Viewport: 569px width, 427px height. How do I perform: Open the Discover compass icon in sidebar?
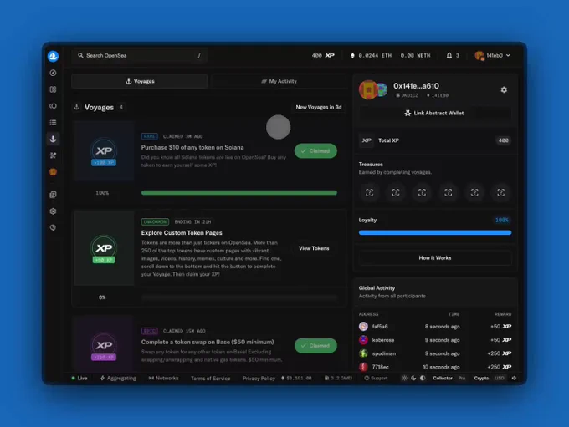tap(53, 73)
